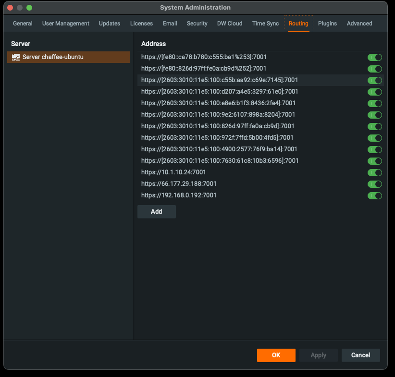Screen dimensions: 395x377
Task: Go to the Licenses tab
Action: pos(141,24)
